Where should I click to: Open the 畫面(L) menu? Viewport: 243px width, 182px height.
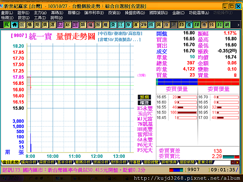(7, 13)
